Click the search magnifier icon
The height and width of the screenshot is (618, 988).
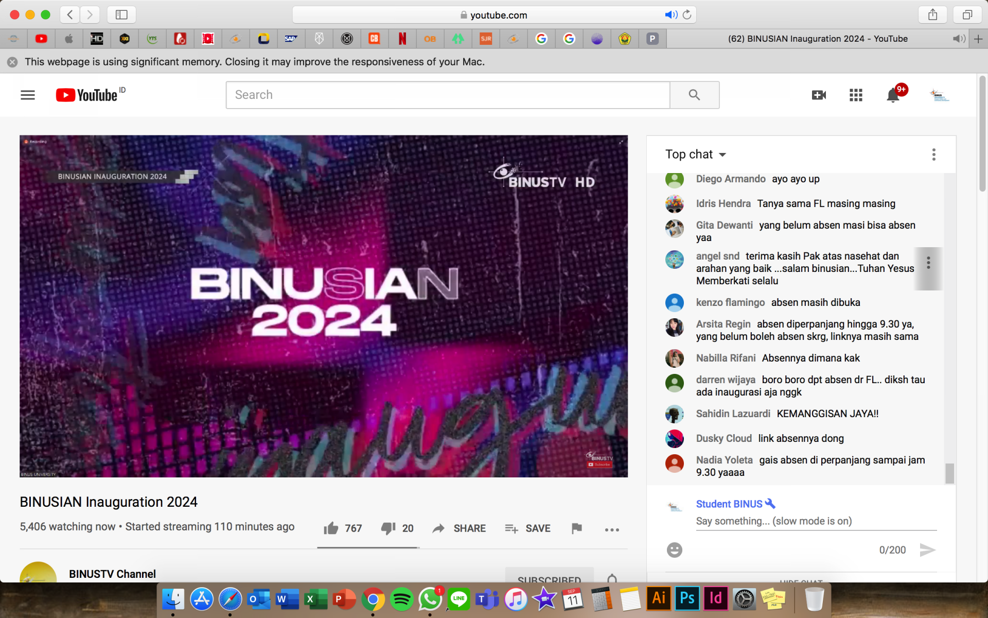point(694,95)
